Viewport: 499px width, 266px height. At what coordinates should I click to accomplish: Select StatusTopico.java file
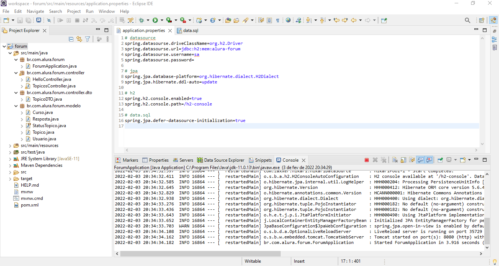click(x=49, y=126)
